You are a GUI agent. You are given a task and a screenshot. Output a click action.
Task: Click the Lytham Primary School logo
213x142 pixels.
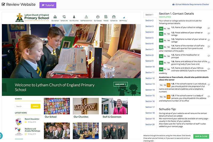click(32, 17)
